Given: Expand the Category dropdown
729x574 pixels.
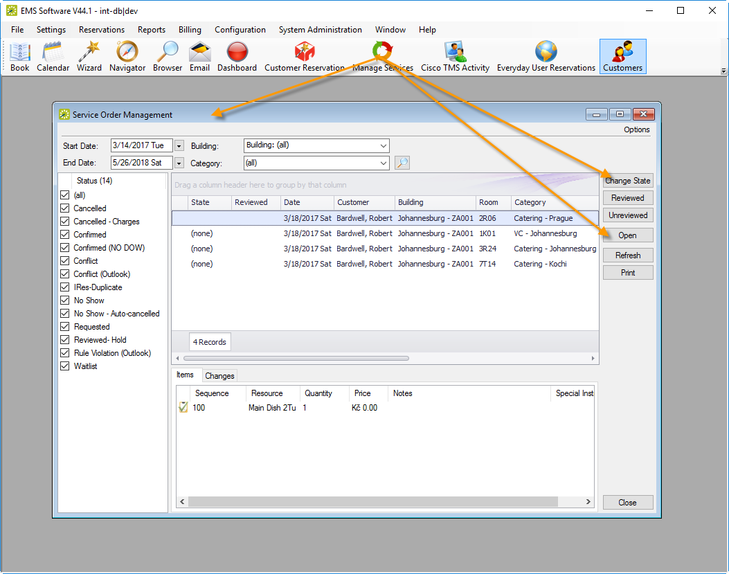Looking at the screenshot, I should [383, 163].
